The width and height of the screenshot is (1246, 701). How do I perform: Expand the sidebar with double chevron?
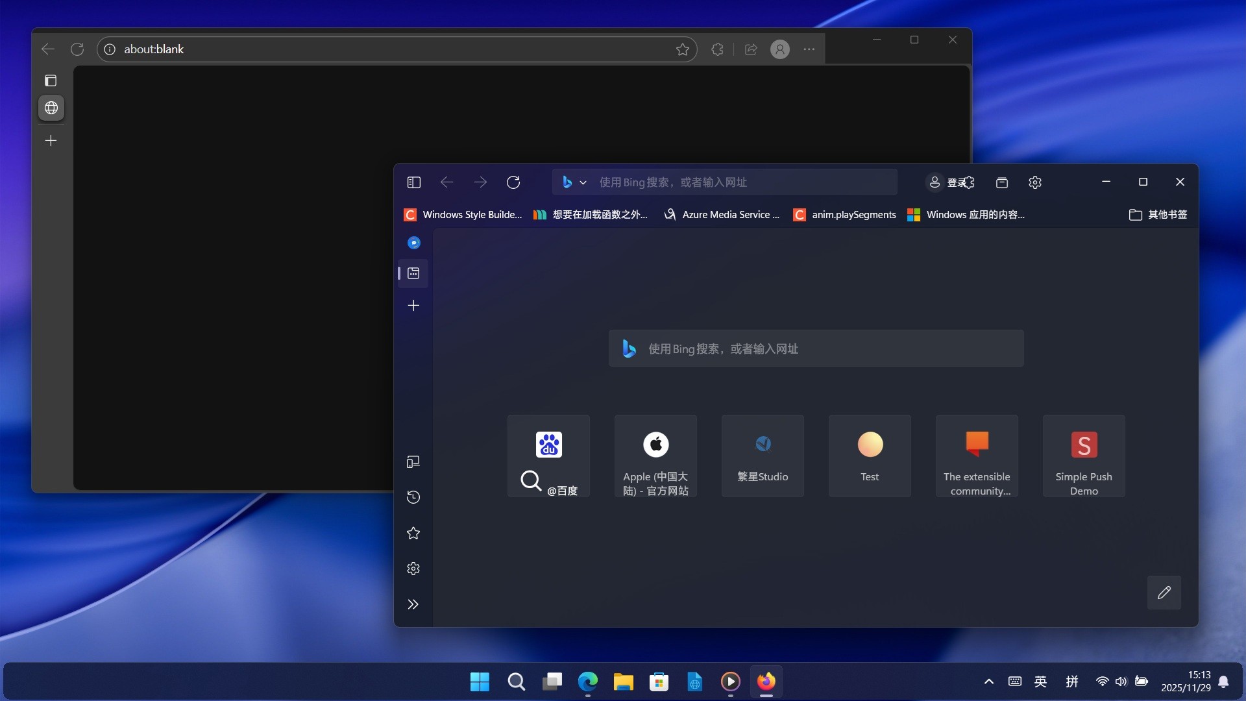[413, 604]
